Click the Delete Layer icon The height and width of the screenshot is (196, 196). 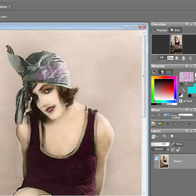pyautogui.click(x=164, y=137)
